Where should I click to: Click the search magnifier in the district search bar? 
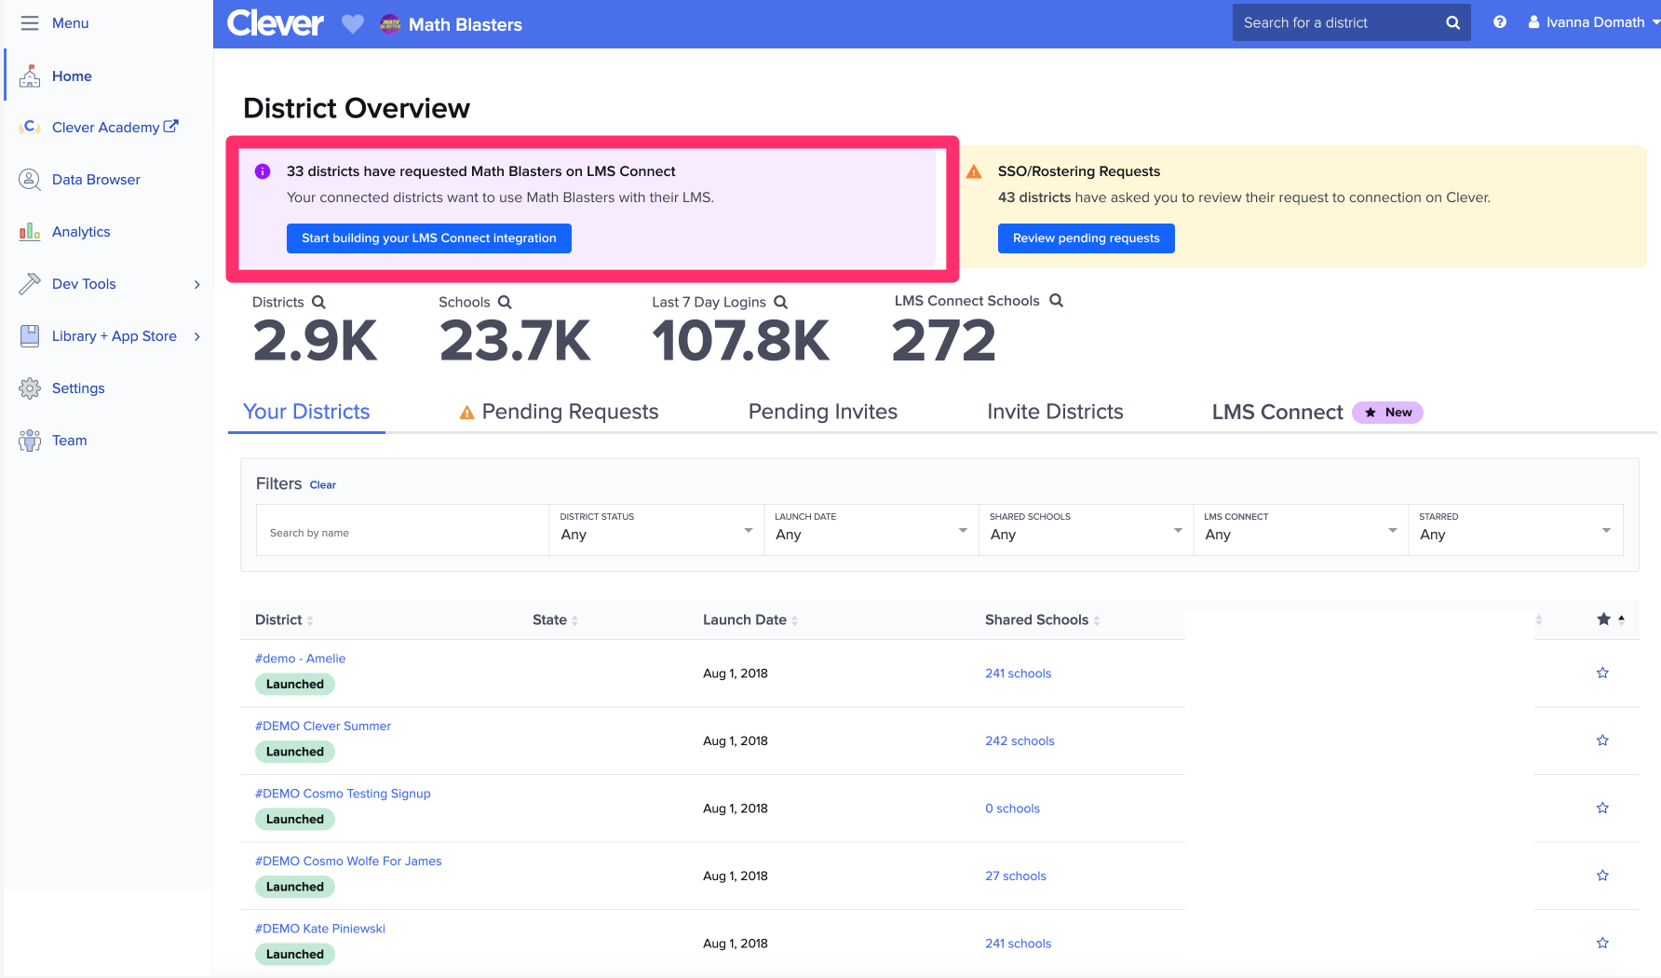point(1452,21)
